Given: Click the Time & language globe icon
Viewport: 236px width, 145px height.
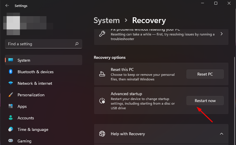Looking at the screenshot, I should (x=11, y=129).
